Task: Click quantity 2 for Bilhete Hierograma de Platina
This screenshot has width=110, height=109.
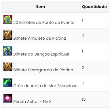Action: pos(83,68)
